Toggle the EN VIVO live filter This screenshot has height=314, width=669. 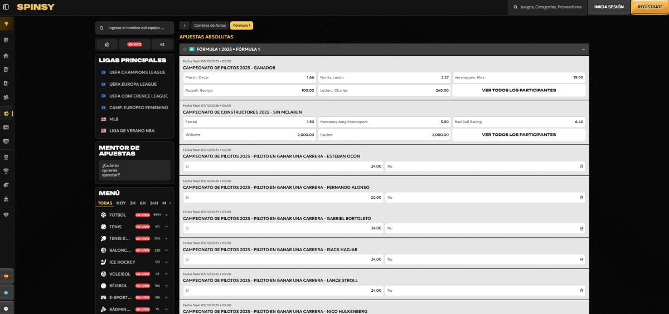[x=134, y=45]
